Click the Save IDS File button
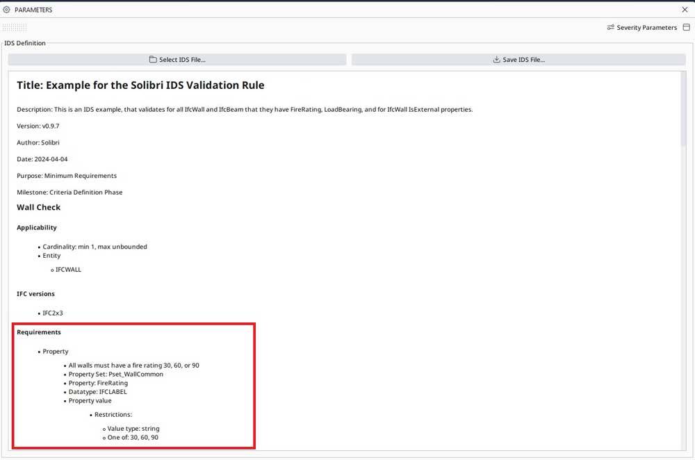Screen dimensions: 695x460 (518, 59)
